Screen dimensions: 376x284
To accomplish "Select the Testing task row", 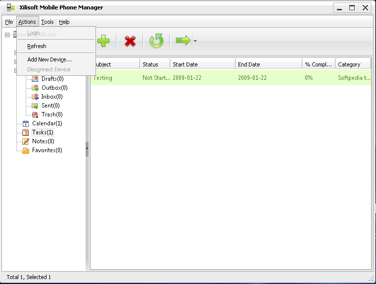I will tap(231, 78).
